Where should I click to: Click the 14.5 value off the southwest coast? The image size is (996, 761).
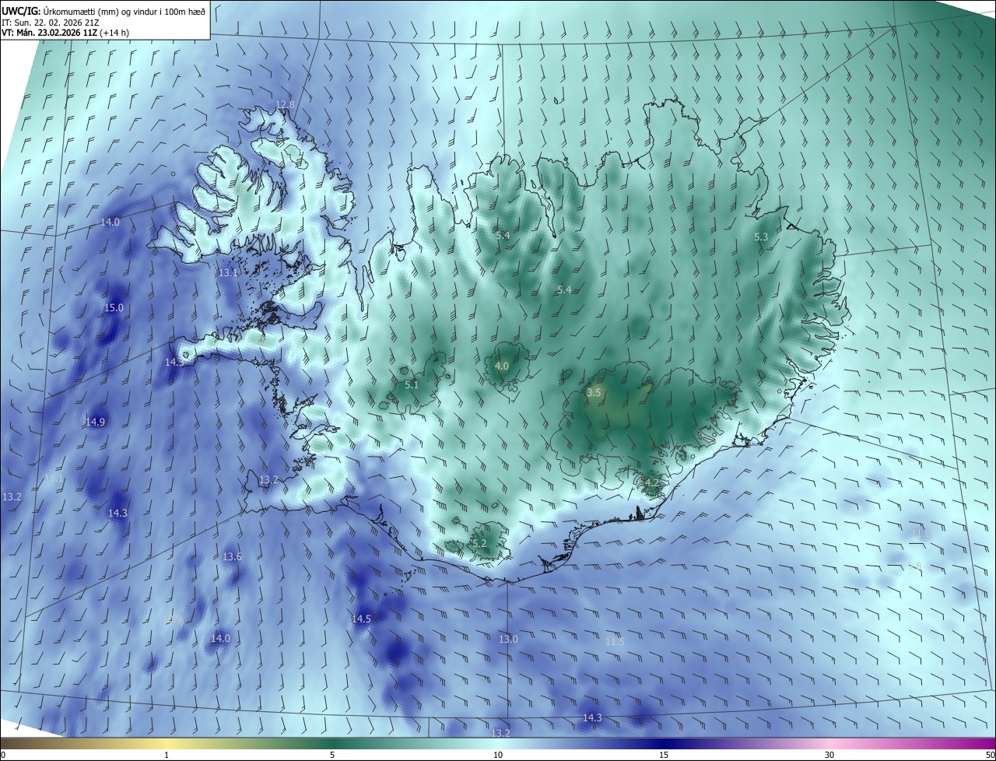361,619
